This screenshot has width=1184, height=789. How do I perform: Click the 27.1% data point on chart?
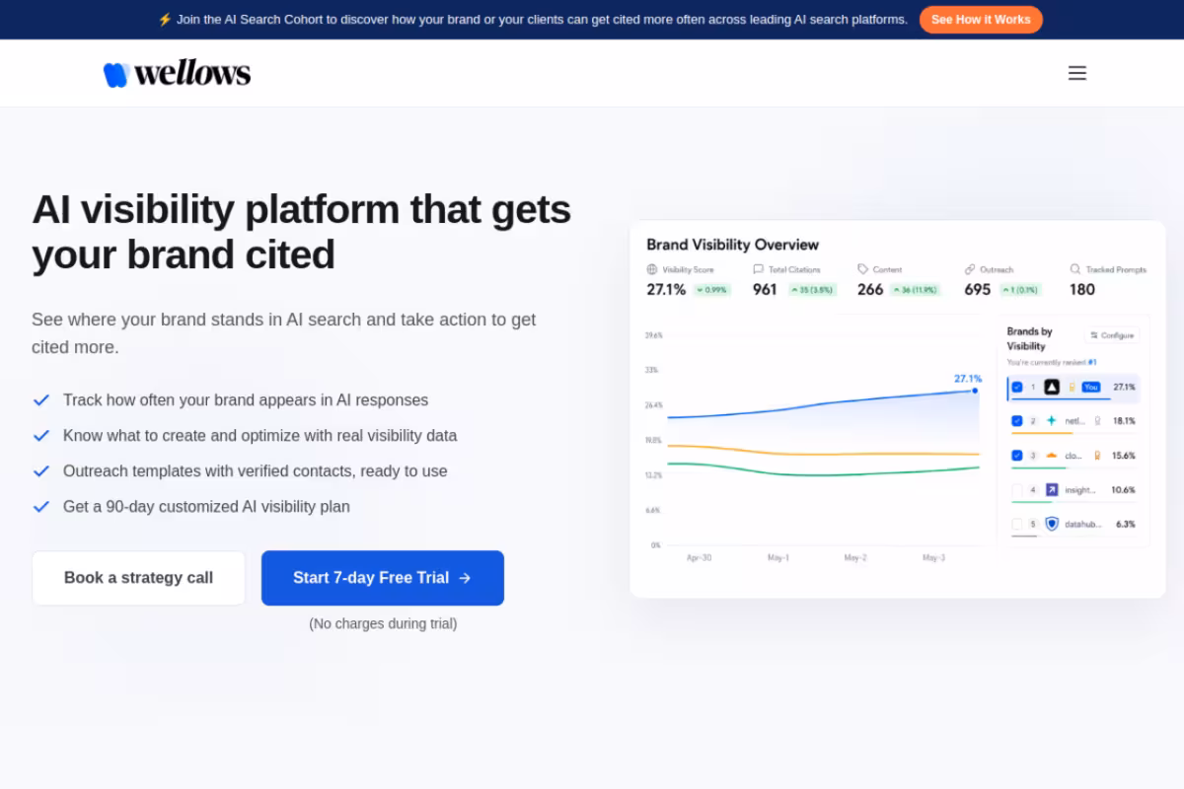(975, 391)
